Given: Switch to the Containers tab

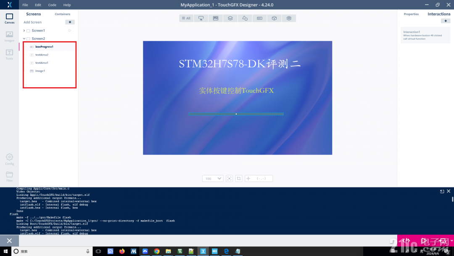Looking at the screenshot, I should coord(63,14).
